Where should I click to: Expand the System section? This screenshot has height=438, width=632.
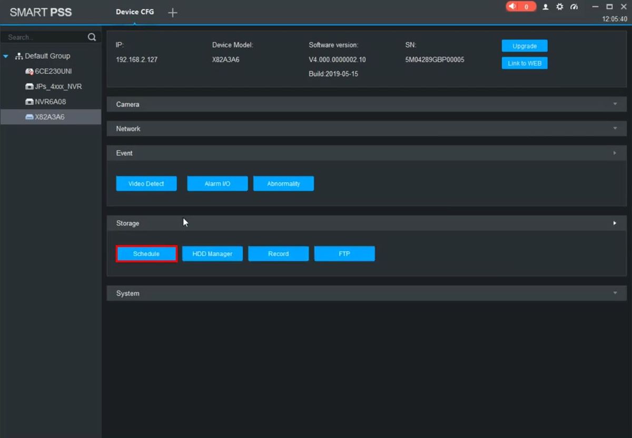615,293
